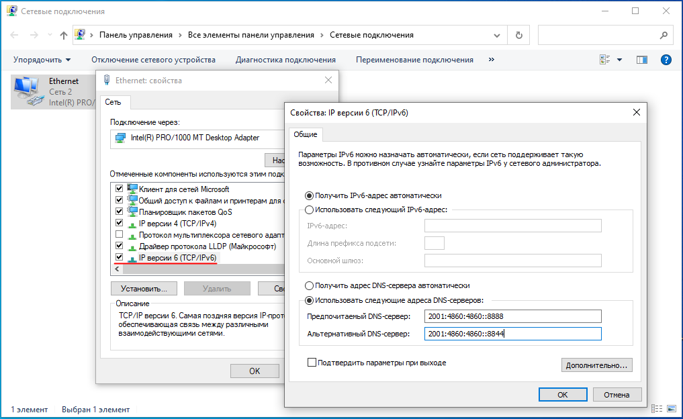Click the Up folder arrow in navigation bar
Screen dimensions: 683x419
(64, 35)
